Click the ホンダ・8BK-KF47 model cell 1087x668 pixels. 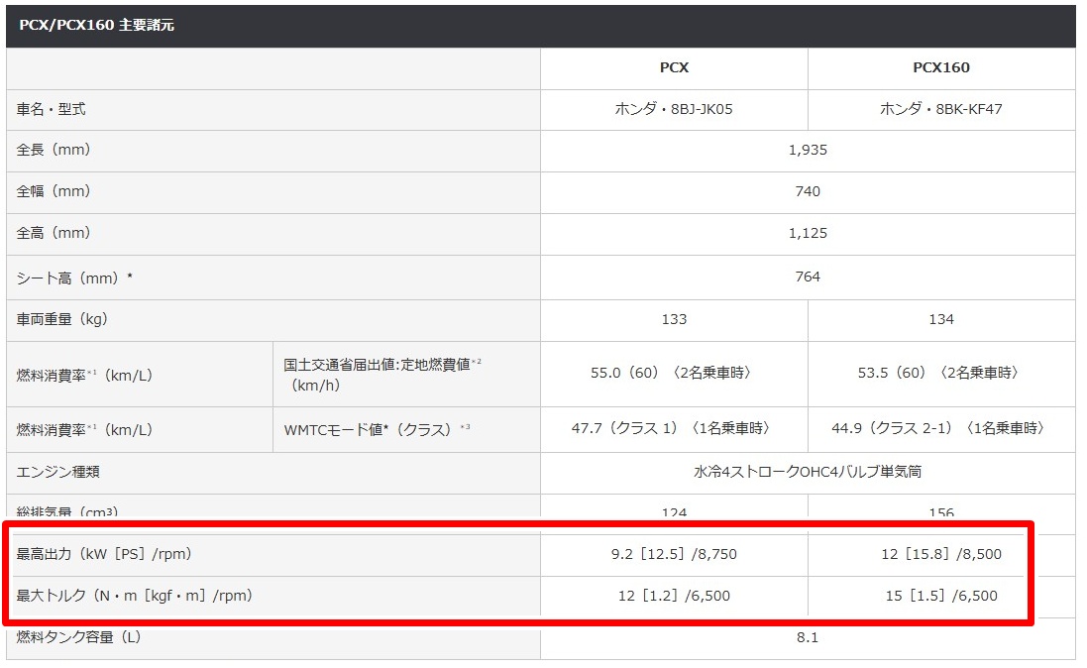(x=940, y=109)
